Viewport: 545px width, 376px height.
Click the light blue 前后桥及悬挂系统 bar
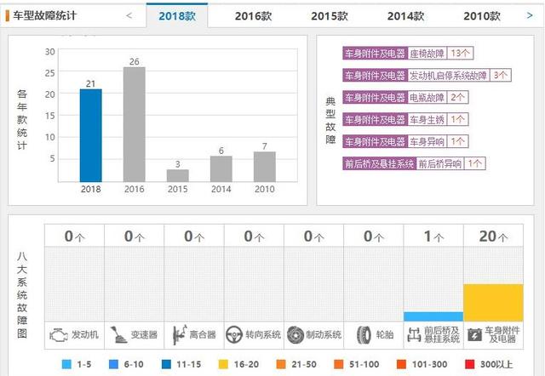pyautogui.click(x=433, y=316)
